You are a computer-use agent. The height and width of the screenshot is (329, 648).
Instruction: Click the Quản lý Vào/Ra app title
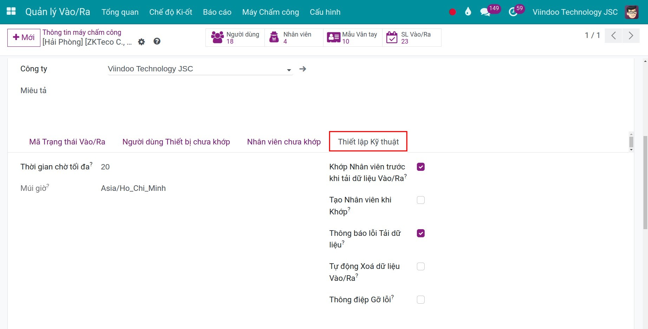(x=58, y=12)
